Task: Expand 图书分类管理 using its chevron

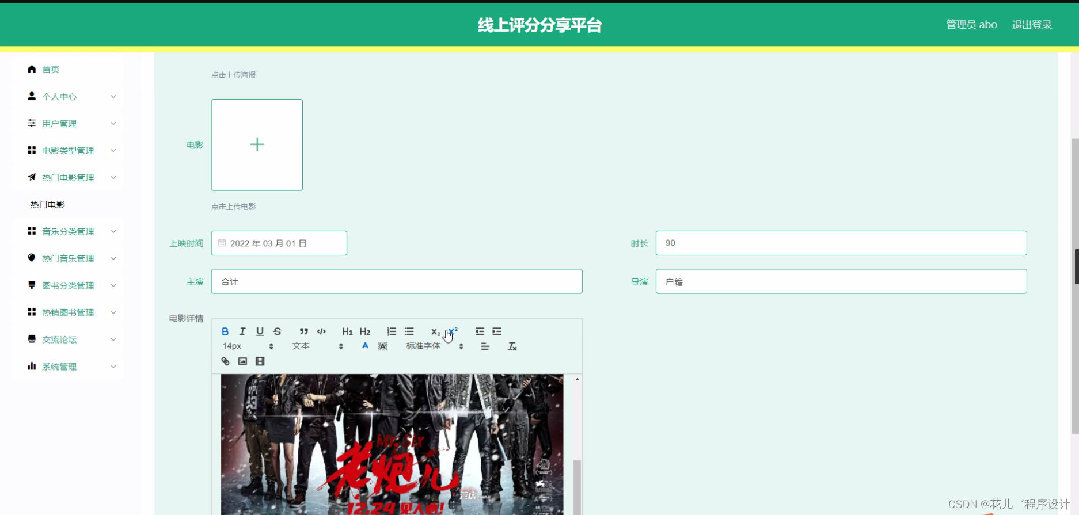Action: pos(113,285)
